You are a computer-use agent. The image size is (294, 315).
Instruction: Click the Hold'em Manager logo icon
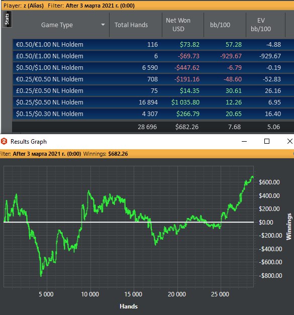[4, 141]
